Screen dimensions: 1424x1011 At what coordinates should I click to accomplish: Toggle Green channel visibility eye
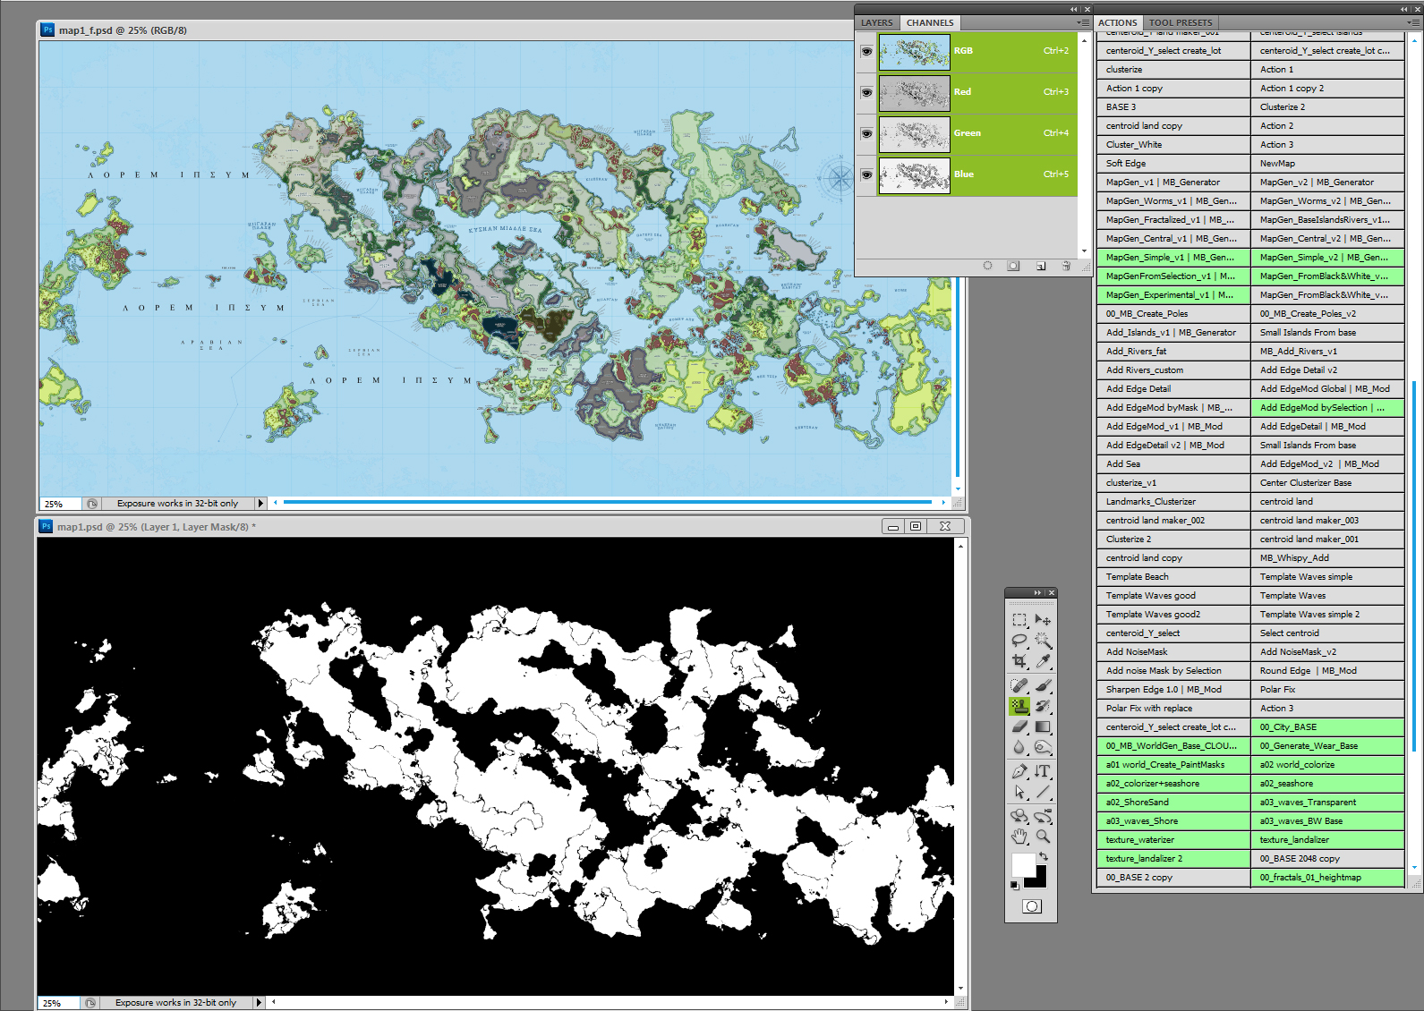click(866, 133)
